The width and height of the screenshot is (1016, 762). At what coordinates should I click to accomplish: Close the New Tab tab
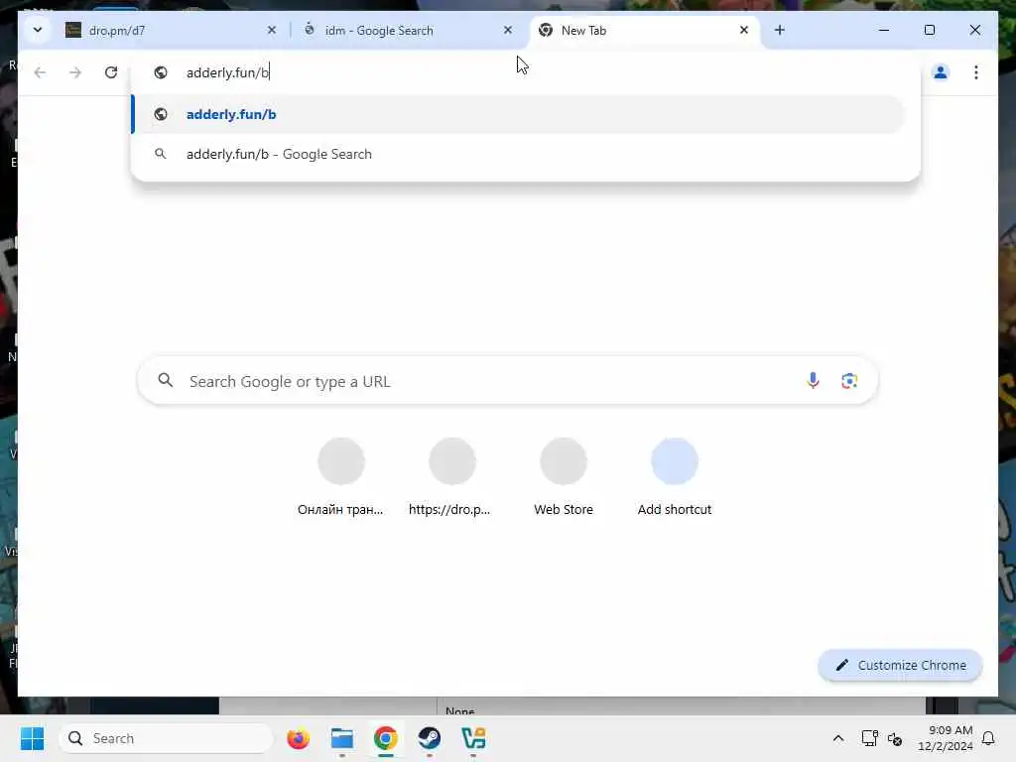pos(744,30)
